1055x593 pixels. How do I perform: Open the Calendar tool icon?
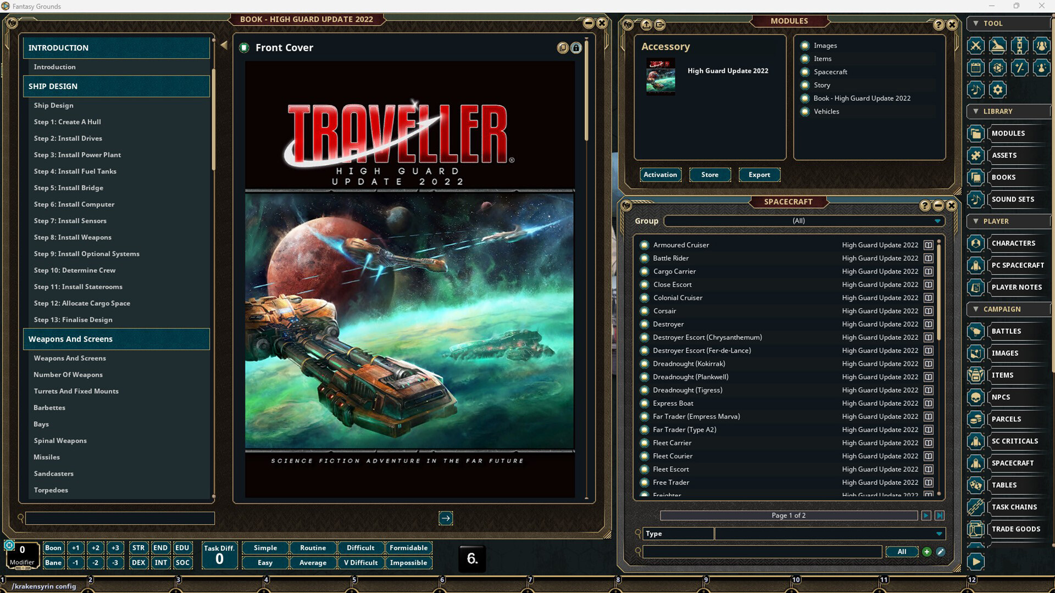(976, 68)
